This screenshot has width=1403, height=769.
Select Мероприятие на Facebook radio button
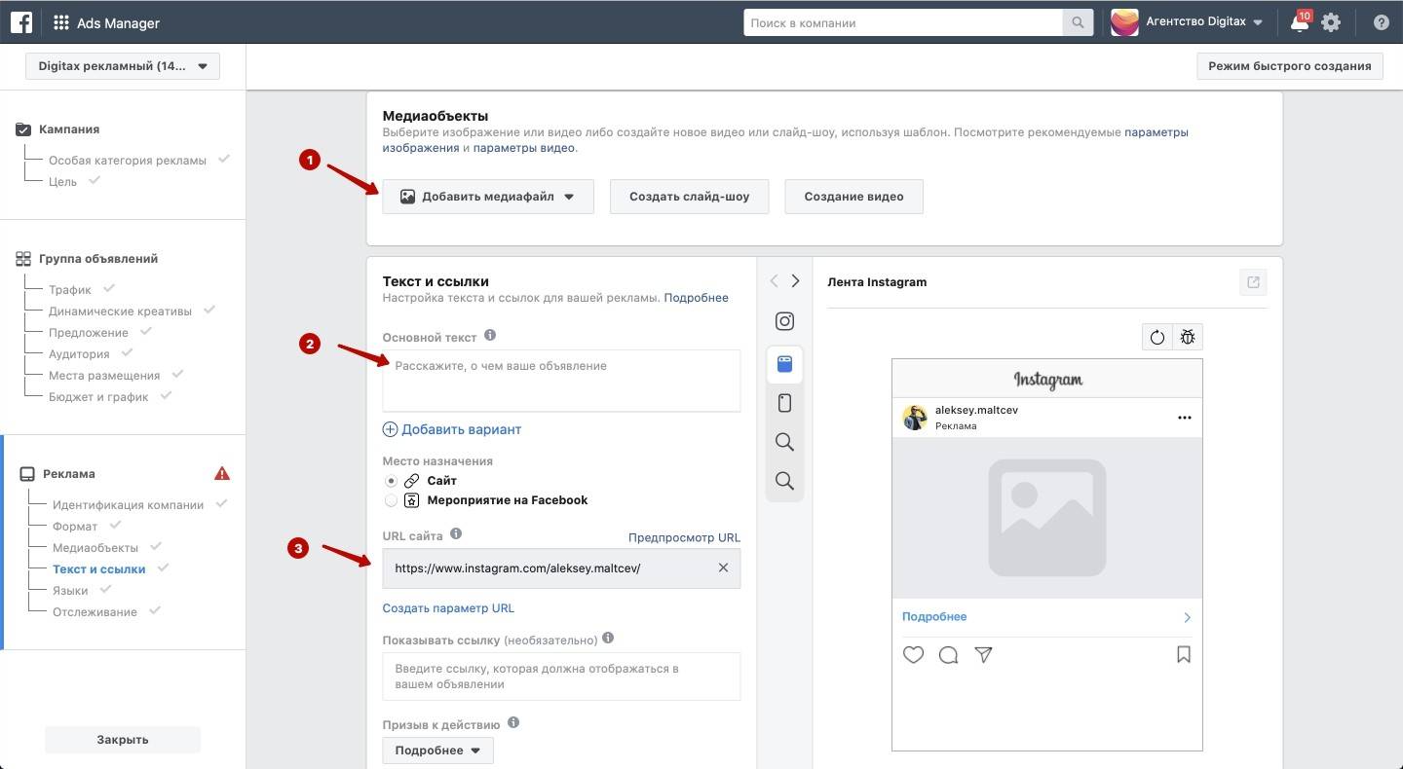coord(391,500)
